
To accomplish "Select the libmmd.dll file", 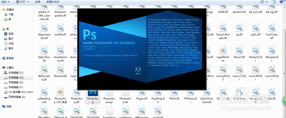I will click(x=60, y=71).
